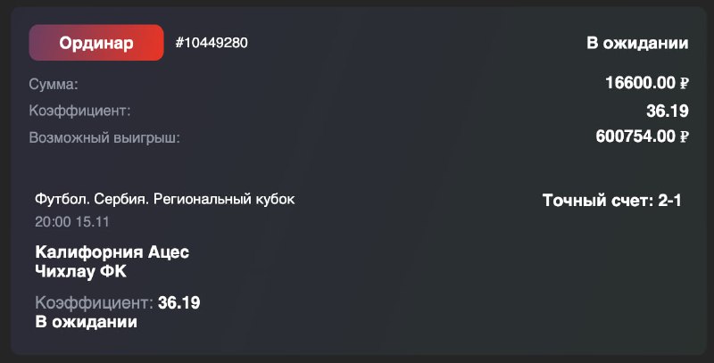
Task: Click the ruble sign after the stake amount
Action: point(685,84)
